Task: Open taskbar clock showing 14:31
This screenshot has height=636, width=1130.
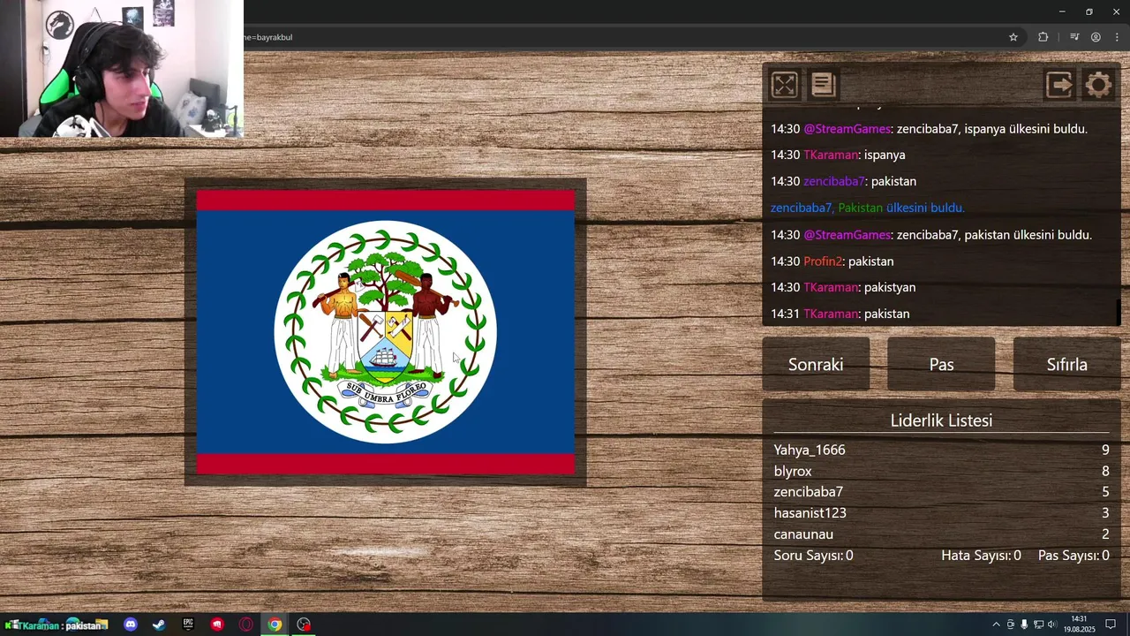Action: pos(1079,625)
